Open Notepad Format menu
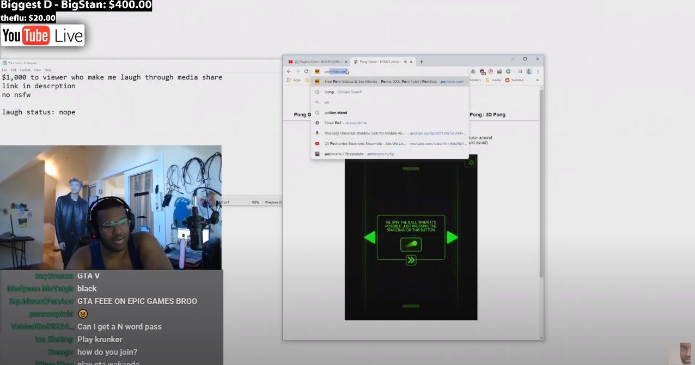Image resolution: width=695 pixels, height=365 pixels. [25, 70]
